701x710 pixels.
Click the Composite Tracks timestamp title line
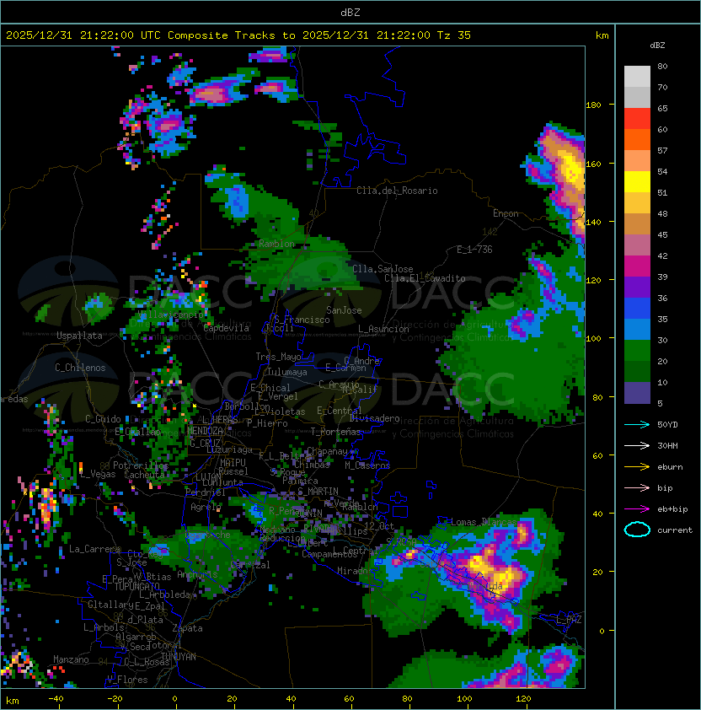238,35
